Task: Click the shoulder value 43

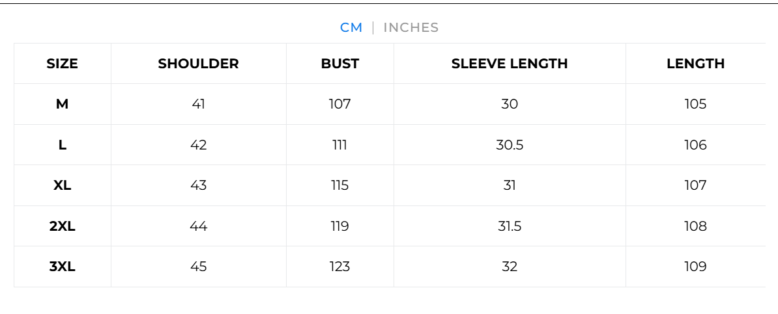Action: click(x=198, y=185)
